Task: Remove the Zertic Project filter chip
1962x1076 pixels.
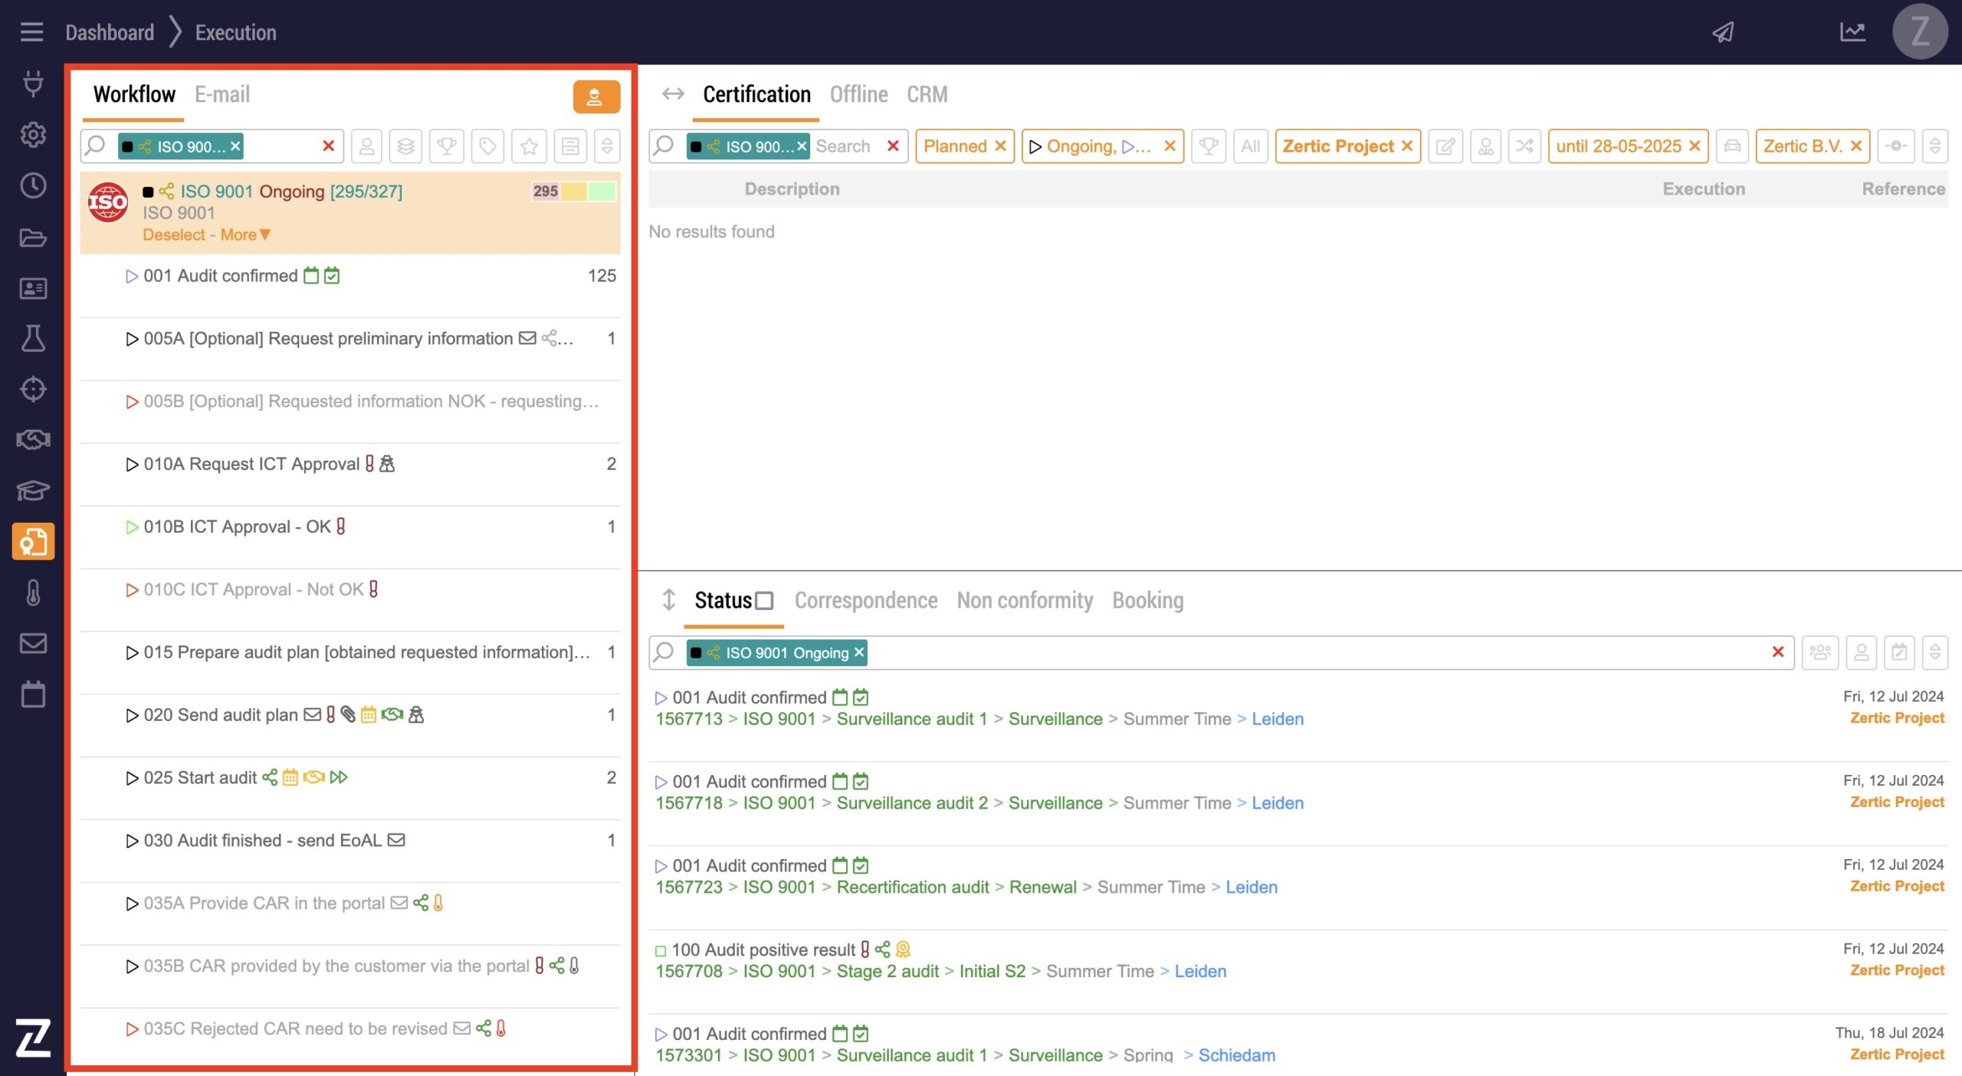Action: [x=1406, y=146]
